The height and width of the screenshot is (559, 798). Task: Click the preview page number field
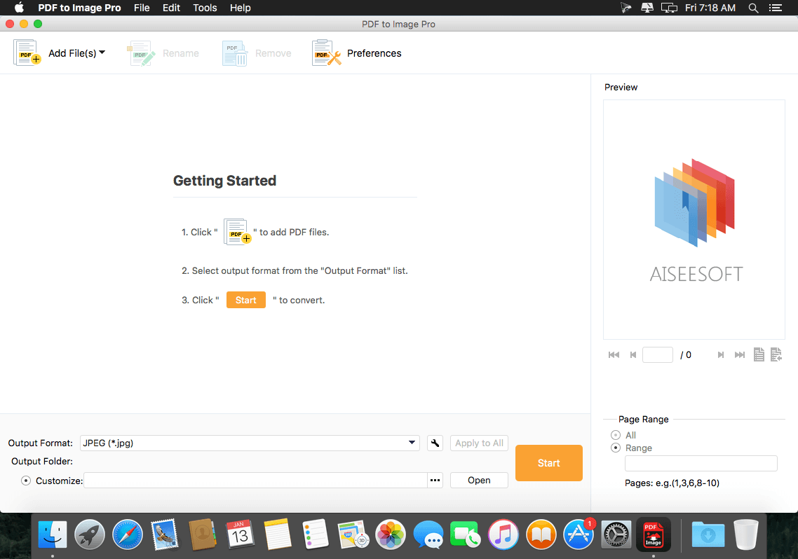658,354
